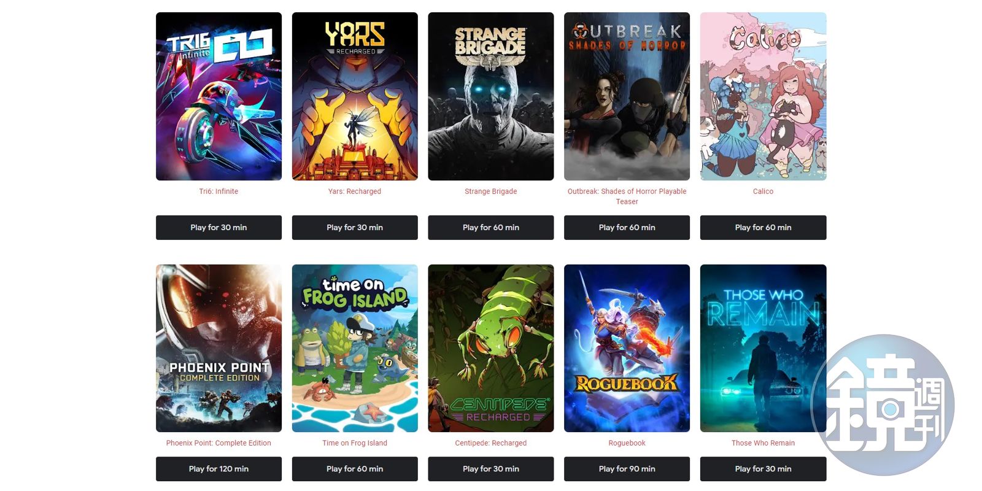Open the Calico title link
This screenshot has width=982, height=491.
pos(763,191)
